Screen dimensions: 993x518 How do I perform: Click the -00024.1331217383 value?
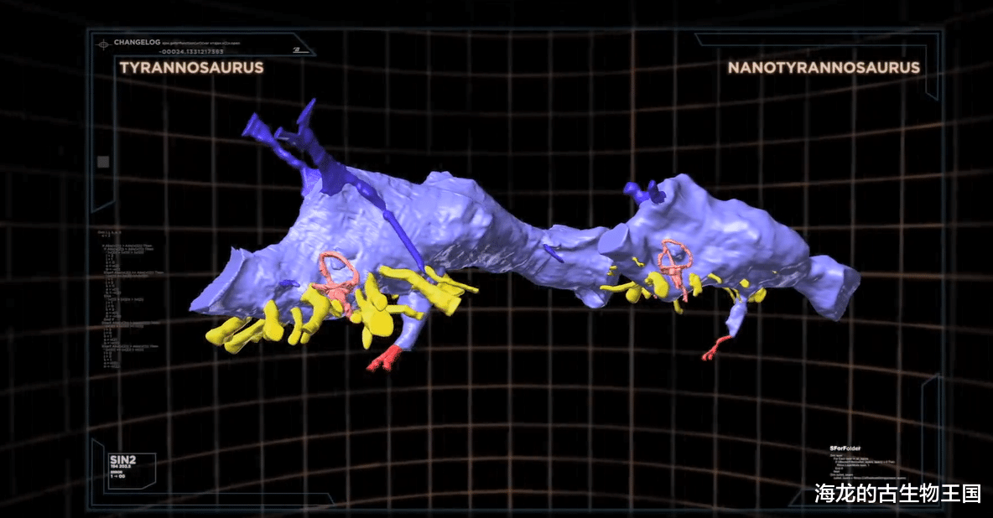click(191, 52)
